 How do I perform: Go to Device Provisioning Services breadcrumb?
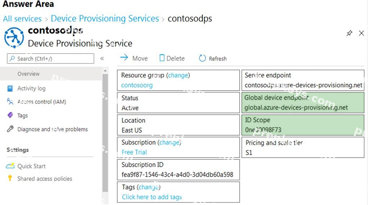105,19
